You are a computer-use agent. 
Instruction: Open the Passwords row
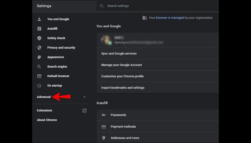(158, 115)
